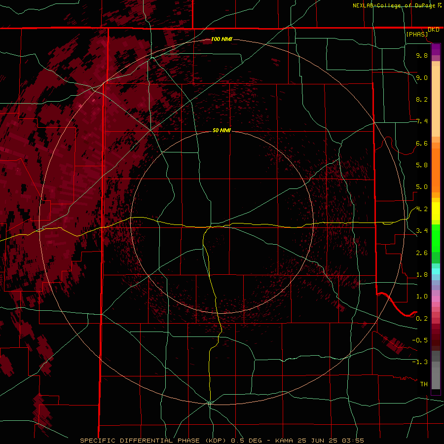
Task: Click the cyan segment of the color bar
Action: pos(436,271)
